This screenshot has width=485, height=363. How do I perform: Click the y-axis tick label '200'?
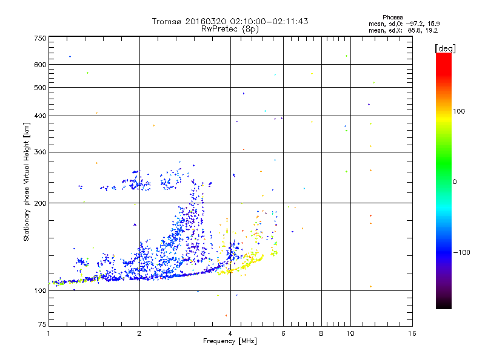(40, 203)
